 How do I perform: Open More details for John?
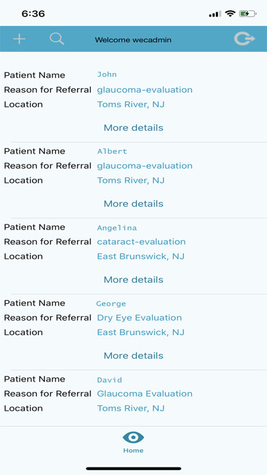tap(133, 128)
